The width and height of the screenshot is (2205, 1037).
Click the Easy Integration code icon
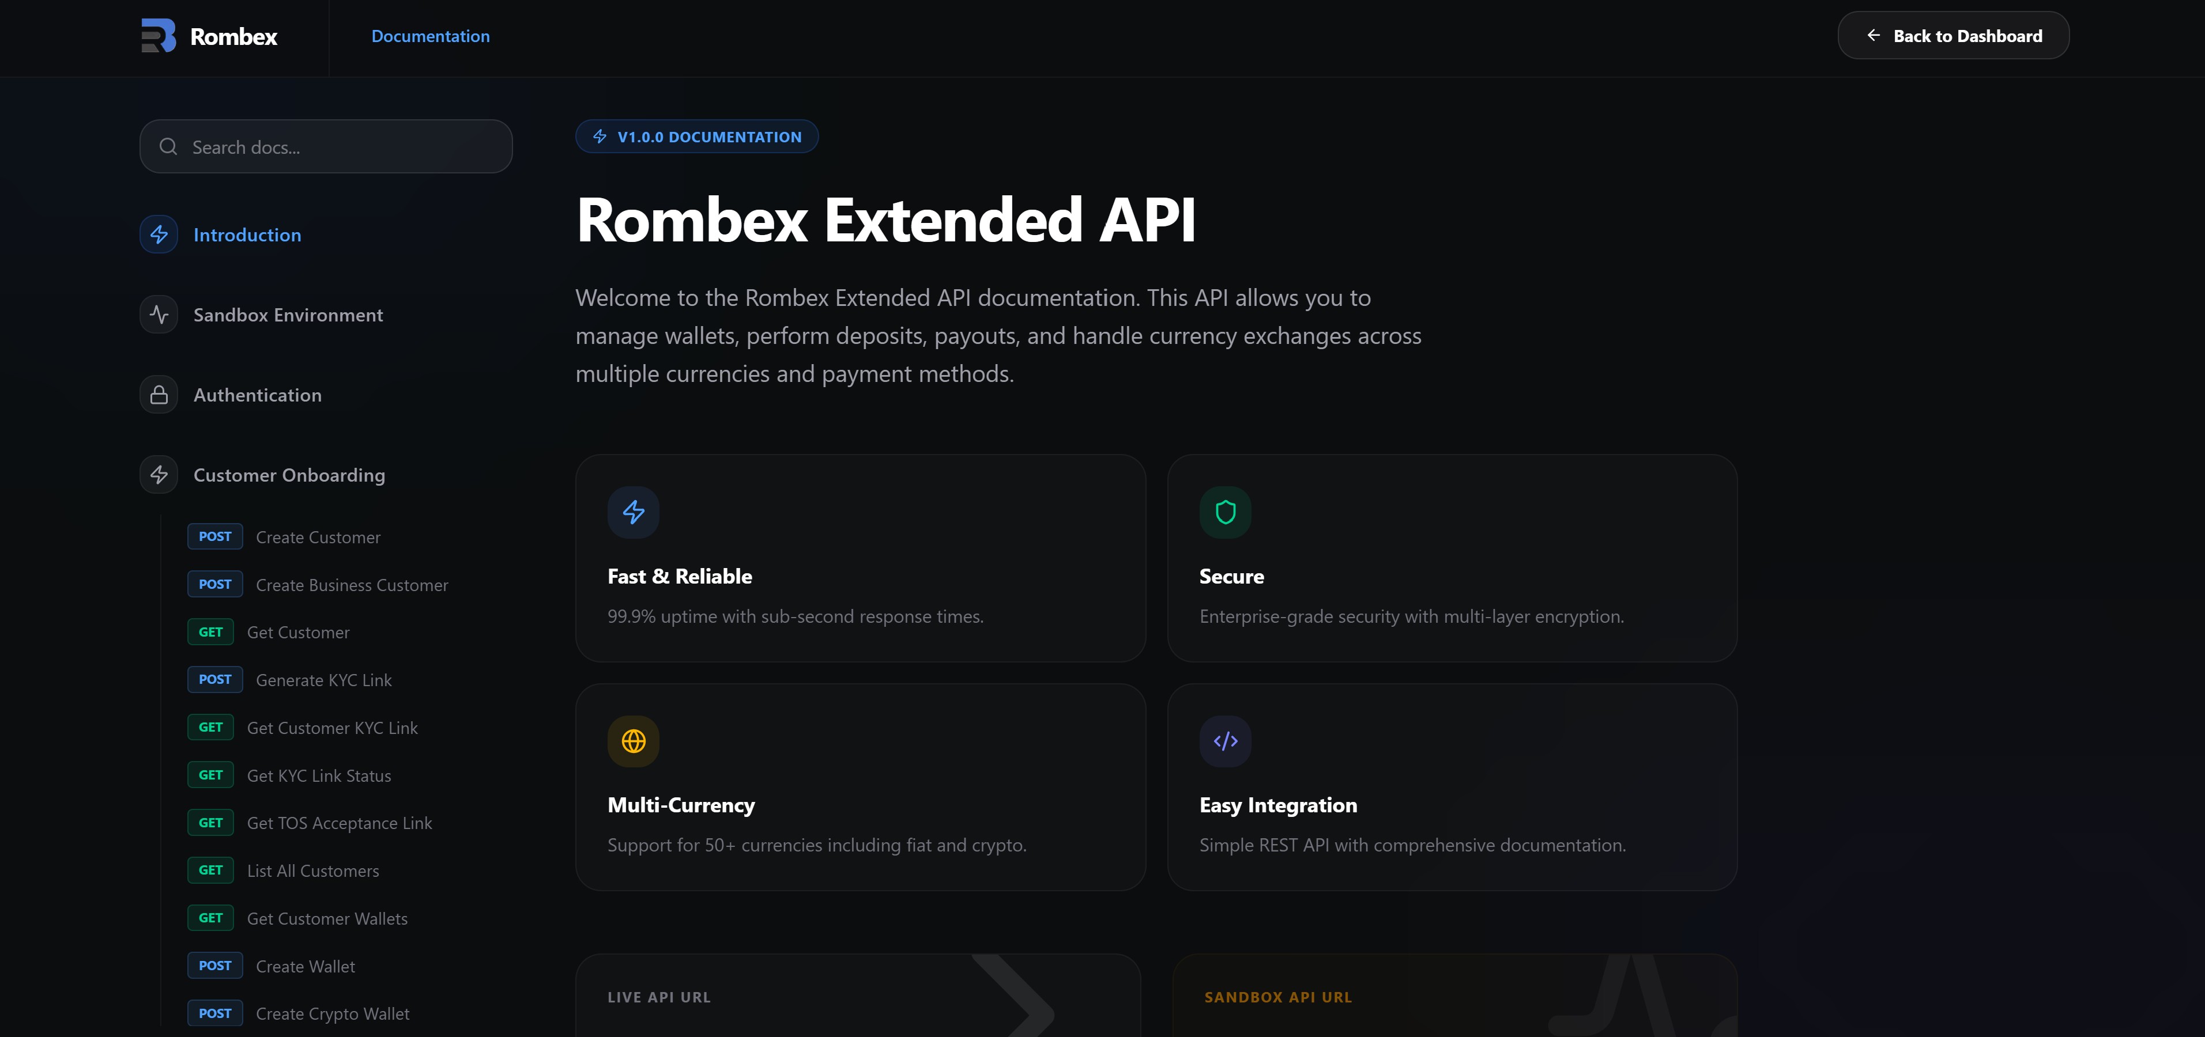pyautogui.click(x=1225, y=741)
